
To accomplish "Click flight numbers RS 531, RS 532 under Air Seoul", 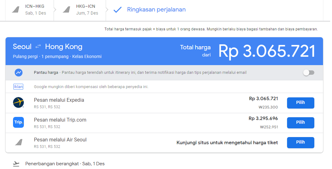I will click(47, 147).
